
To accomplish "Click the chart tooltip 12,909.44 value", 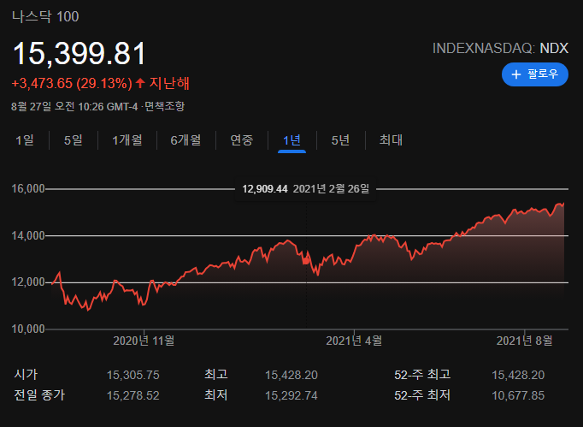I will [265, 189].
